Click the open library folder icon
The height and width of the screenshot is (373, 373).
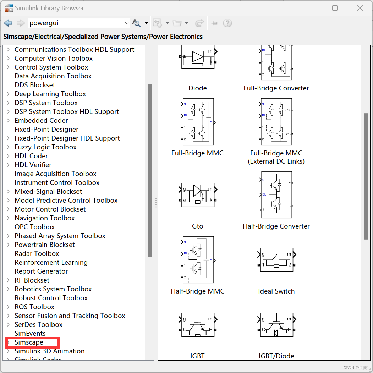coord(177,23)
